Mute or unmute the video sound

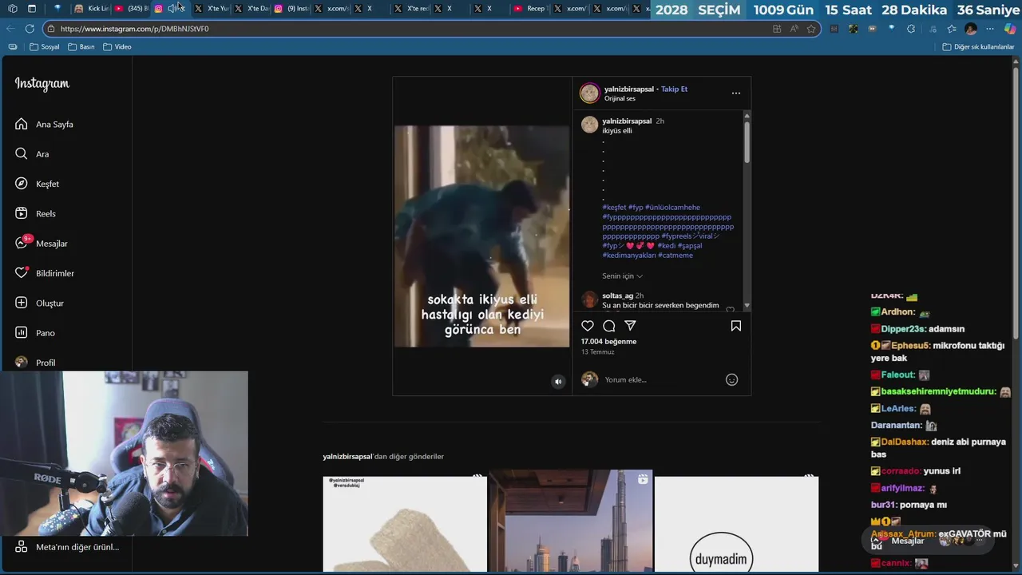(558, 382)
